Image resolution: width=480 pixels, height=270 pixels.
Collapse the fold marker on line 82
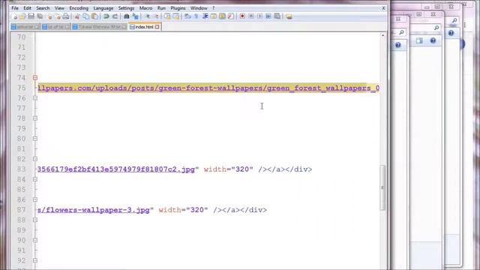[x=35, y=159]
